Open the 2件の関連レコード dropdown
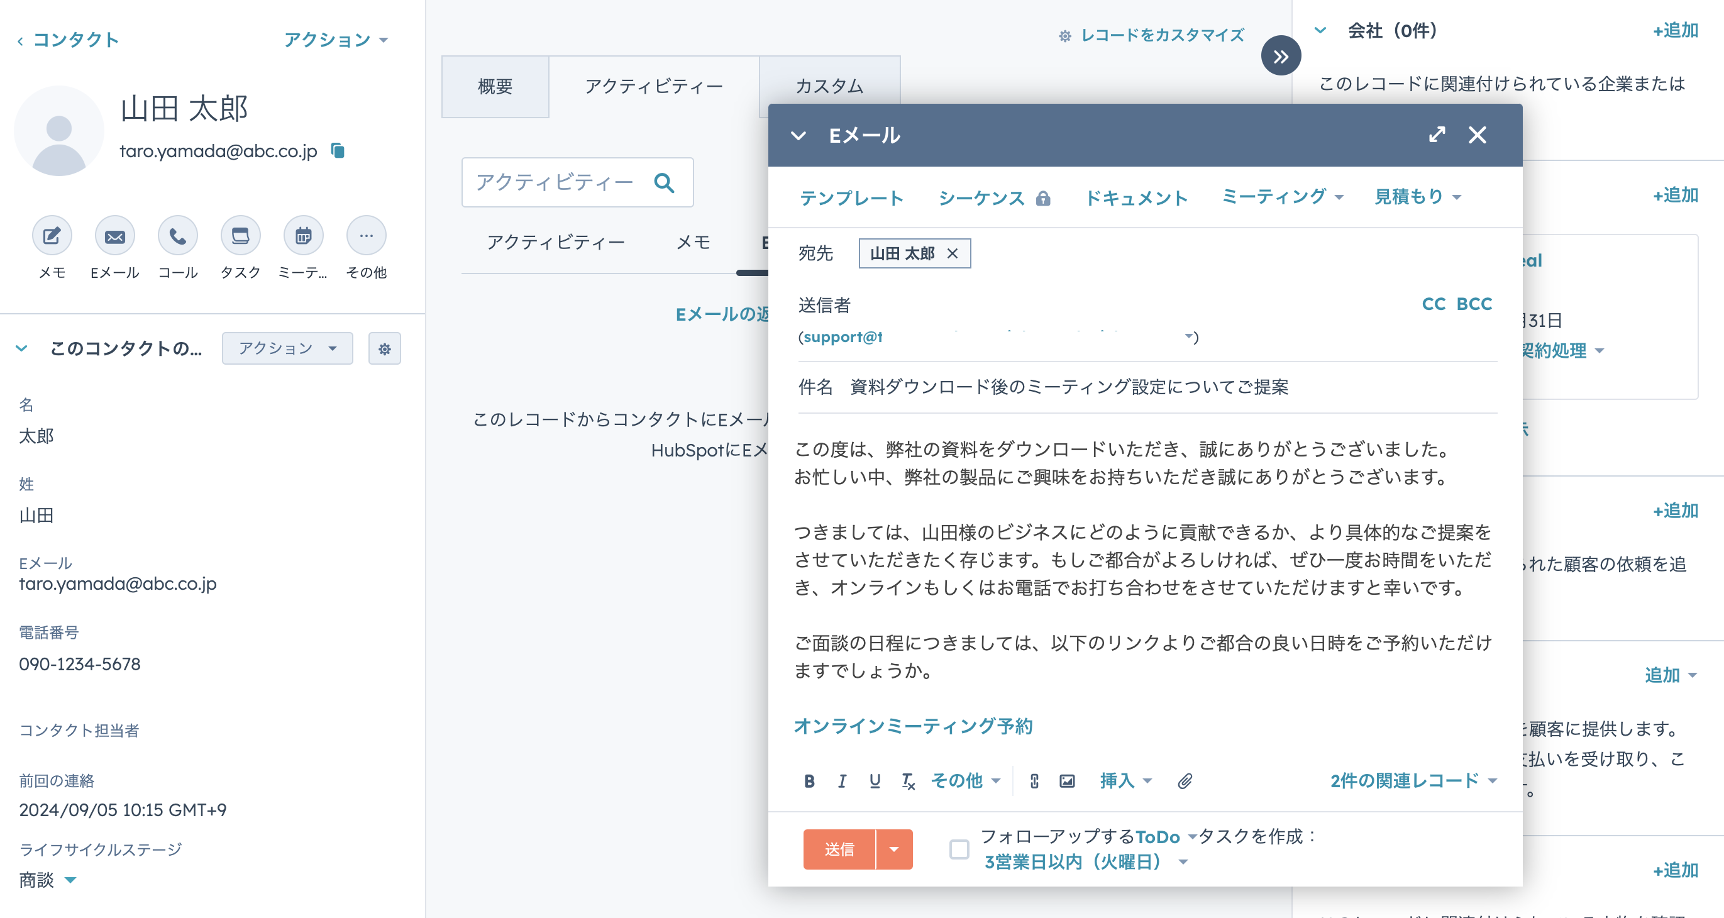1724x918 pixels. point(1413,781)
